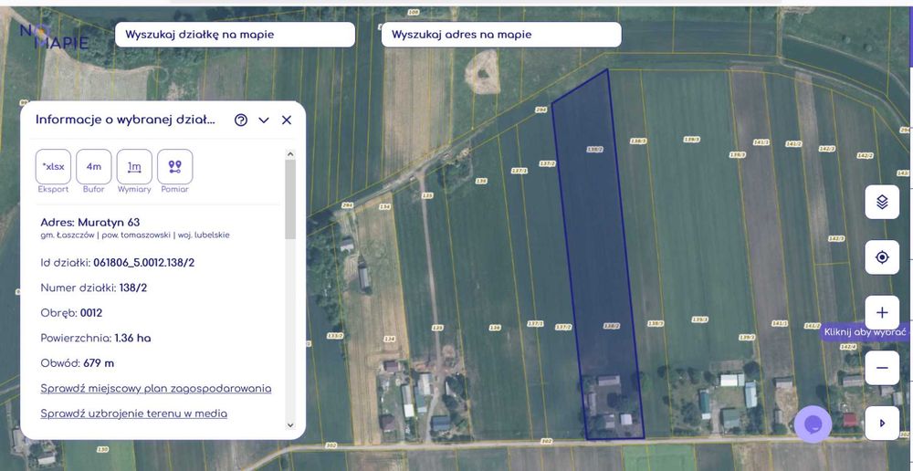Click 'Powierzchnia: 1.36 ha' value
The height and width of the screenshot is (471, 913).
pos(132,338)
